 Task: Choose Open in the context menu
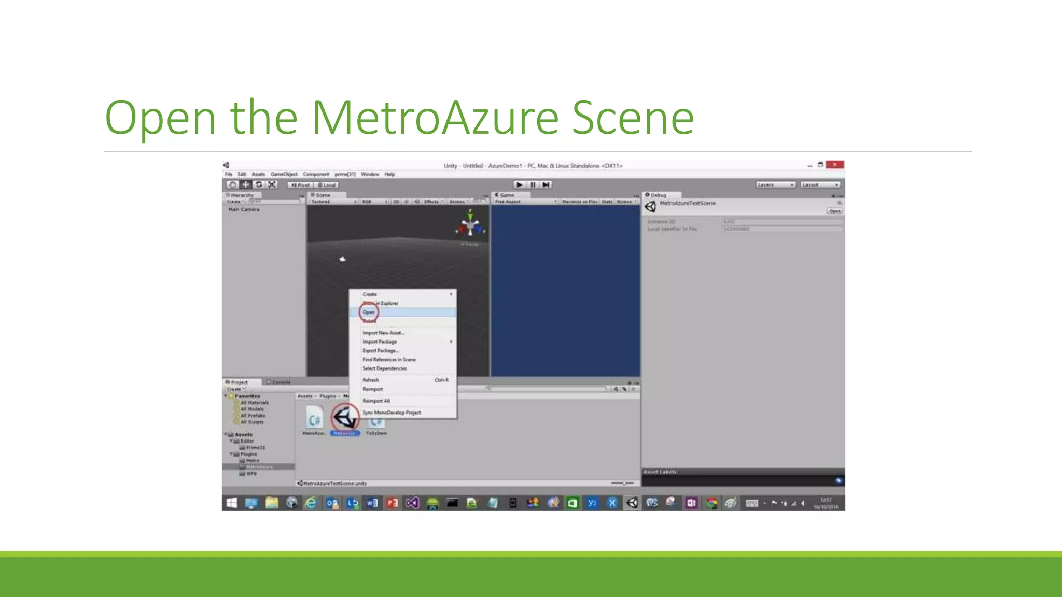point(402,312)
